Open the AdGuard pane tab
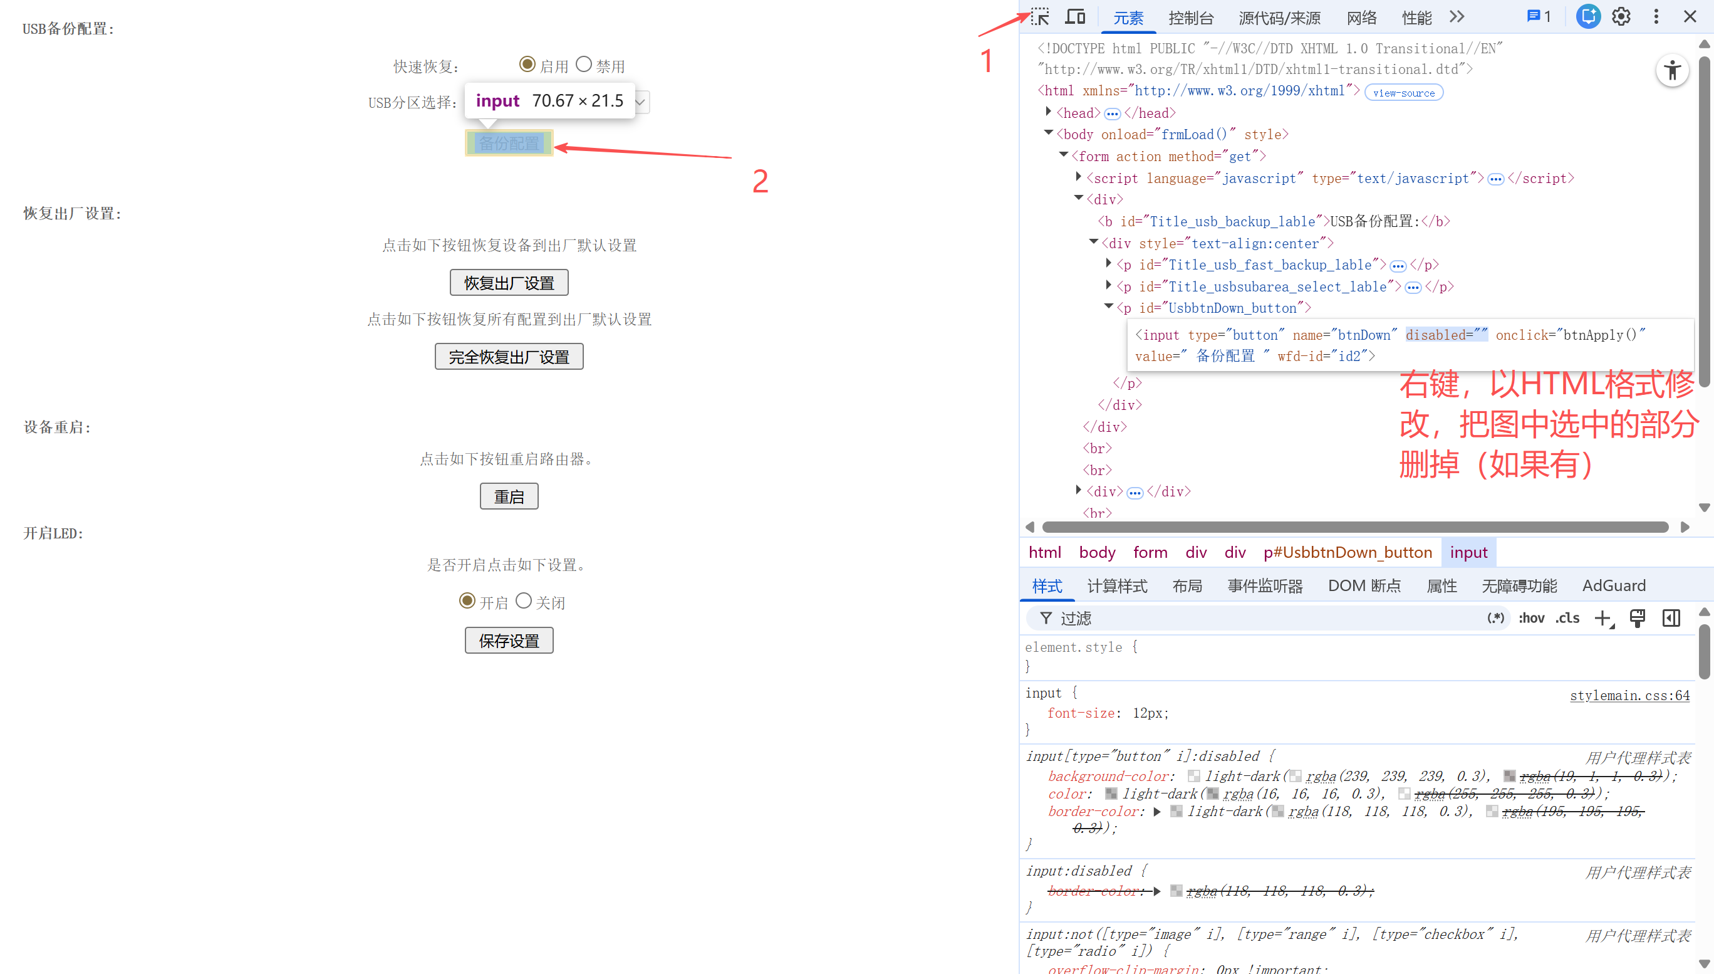Viewport: 1714px width, 974px height. (x=1614, y=587)
